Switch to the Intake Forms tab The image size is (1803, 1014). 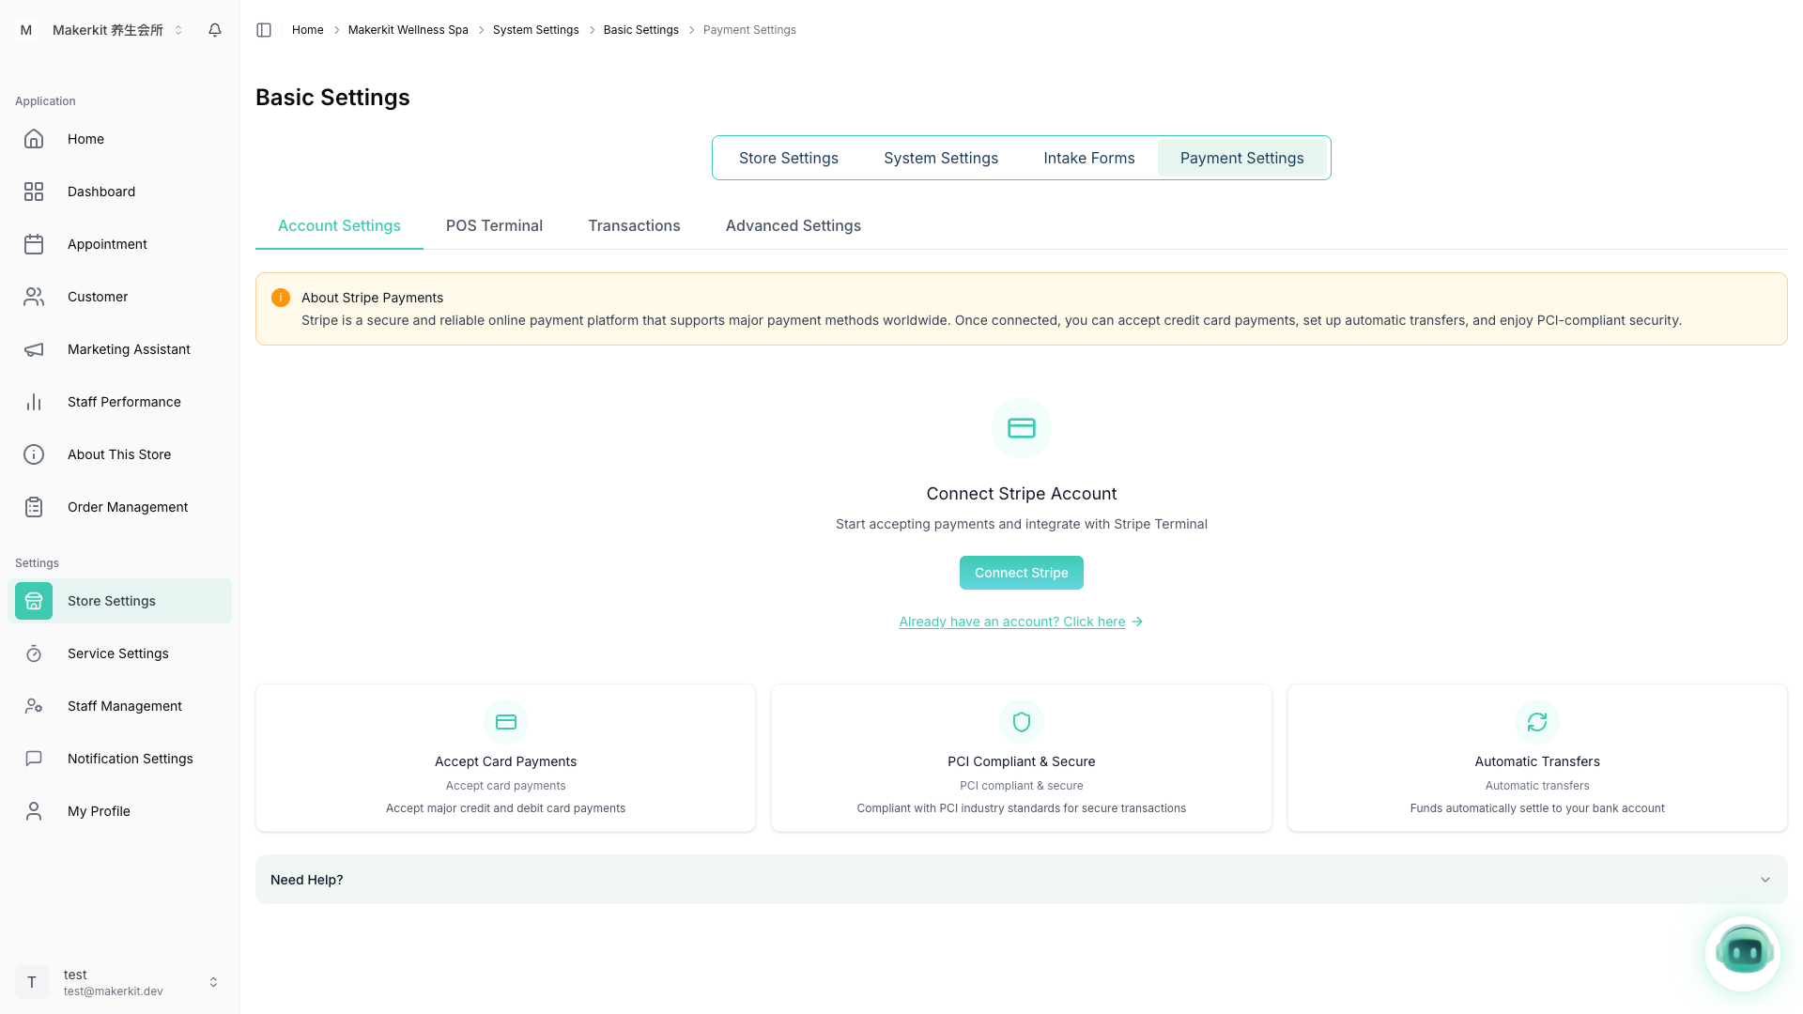click(x=1088, y=158)
